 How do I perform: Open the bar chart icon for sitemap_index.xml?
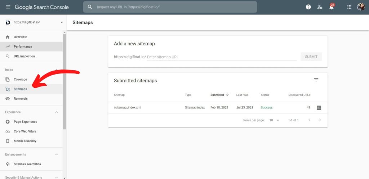(319, 108)
